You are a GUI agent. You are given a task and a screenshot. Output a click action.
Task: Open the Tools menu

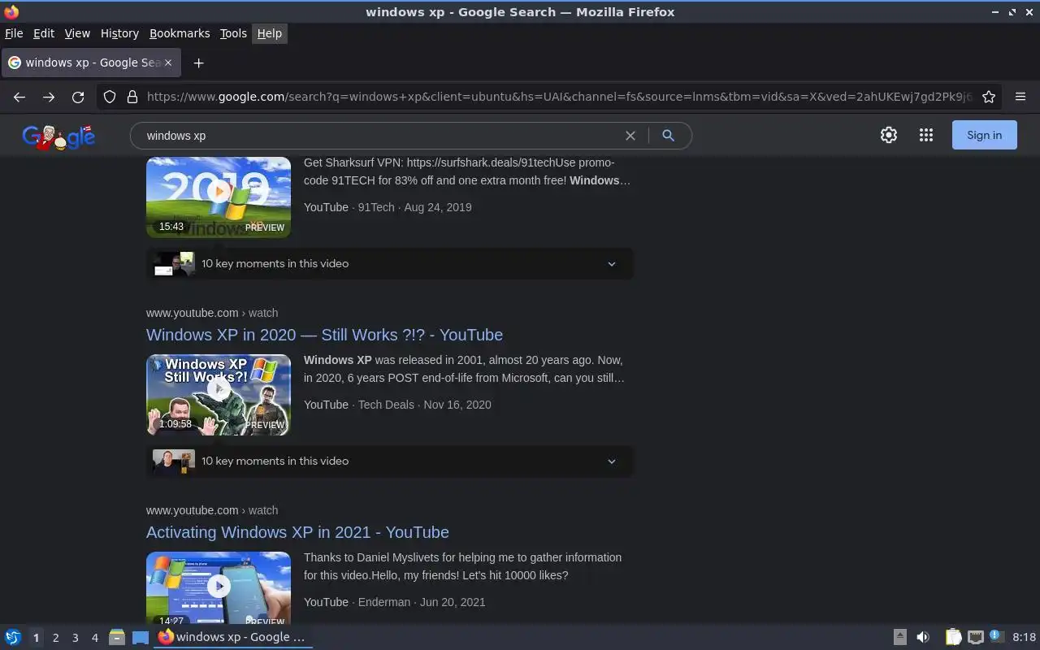[x=233, y=33]
